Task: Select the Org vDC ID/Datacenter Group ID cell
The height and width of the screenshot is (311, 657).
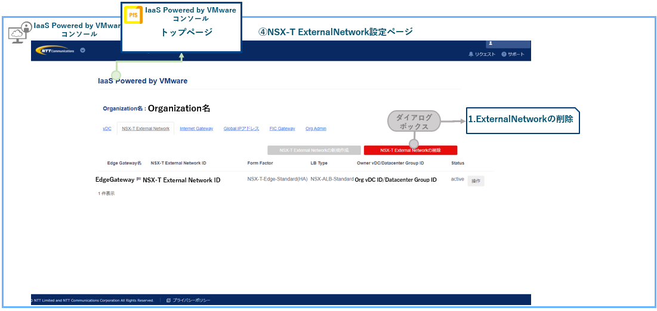Action: pos(396,180)
